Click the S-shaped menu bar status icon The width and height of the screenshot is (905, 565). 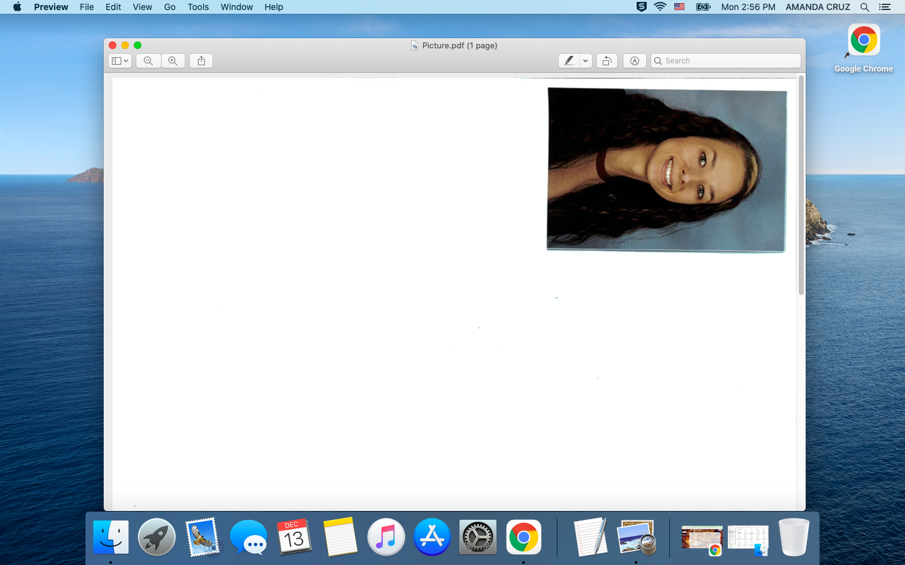tap(641, 7)
